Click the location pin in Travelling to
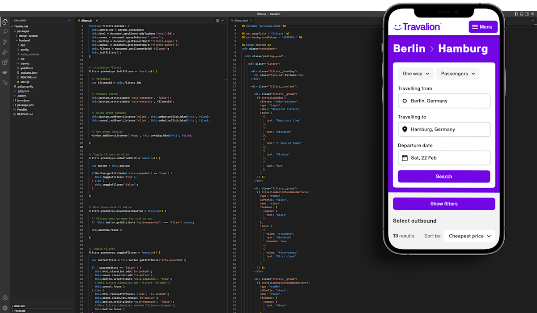 405,129
